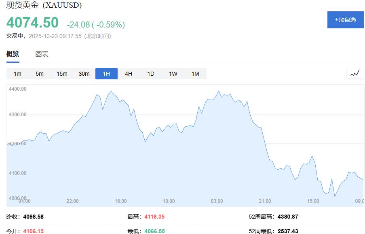
Task: Select the 1W timeframe
Action: point(172,74)
